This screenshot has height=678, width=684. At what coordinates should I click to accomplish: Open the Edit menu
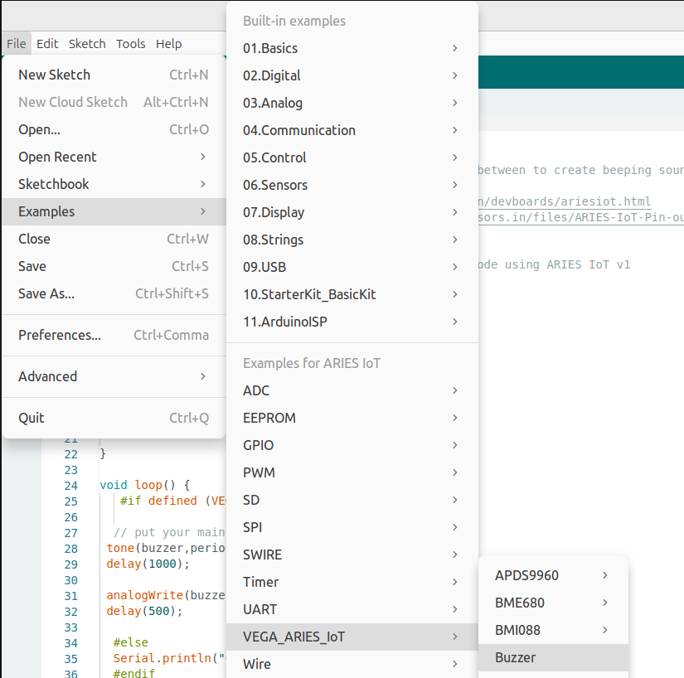tap(47, 44)
